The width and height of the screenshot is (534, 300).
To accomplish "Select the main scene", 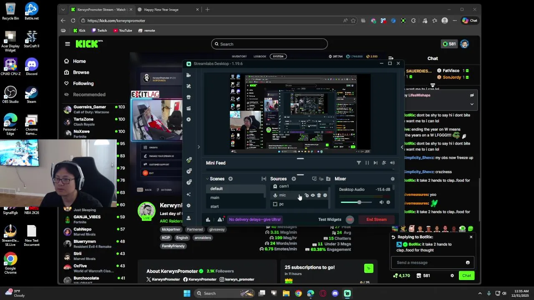I will coord(235,197).
